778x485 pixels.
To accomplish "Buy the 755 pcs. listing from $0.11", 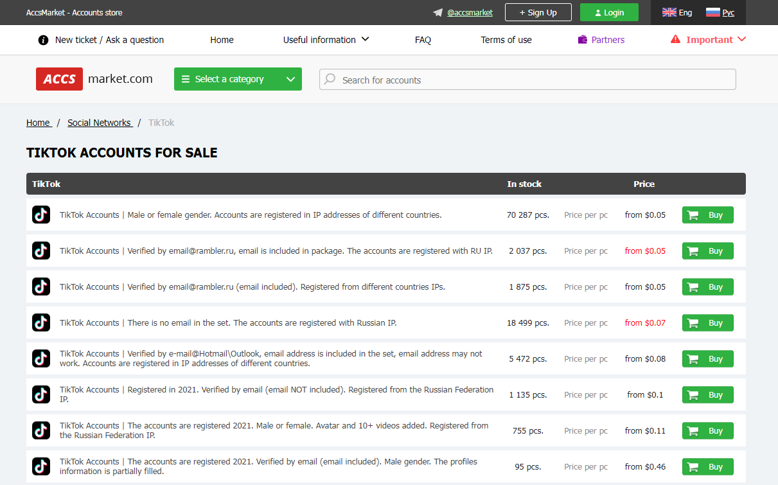I will [x=707, y=431].
